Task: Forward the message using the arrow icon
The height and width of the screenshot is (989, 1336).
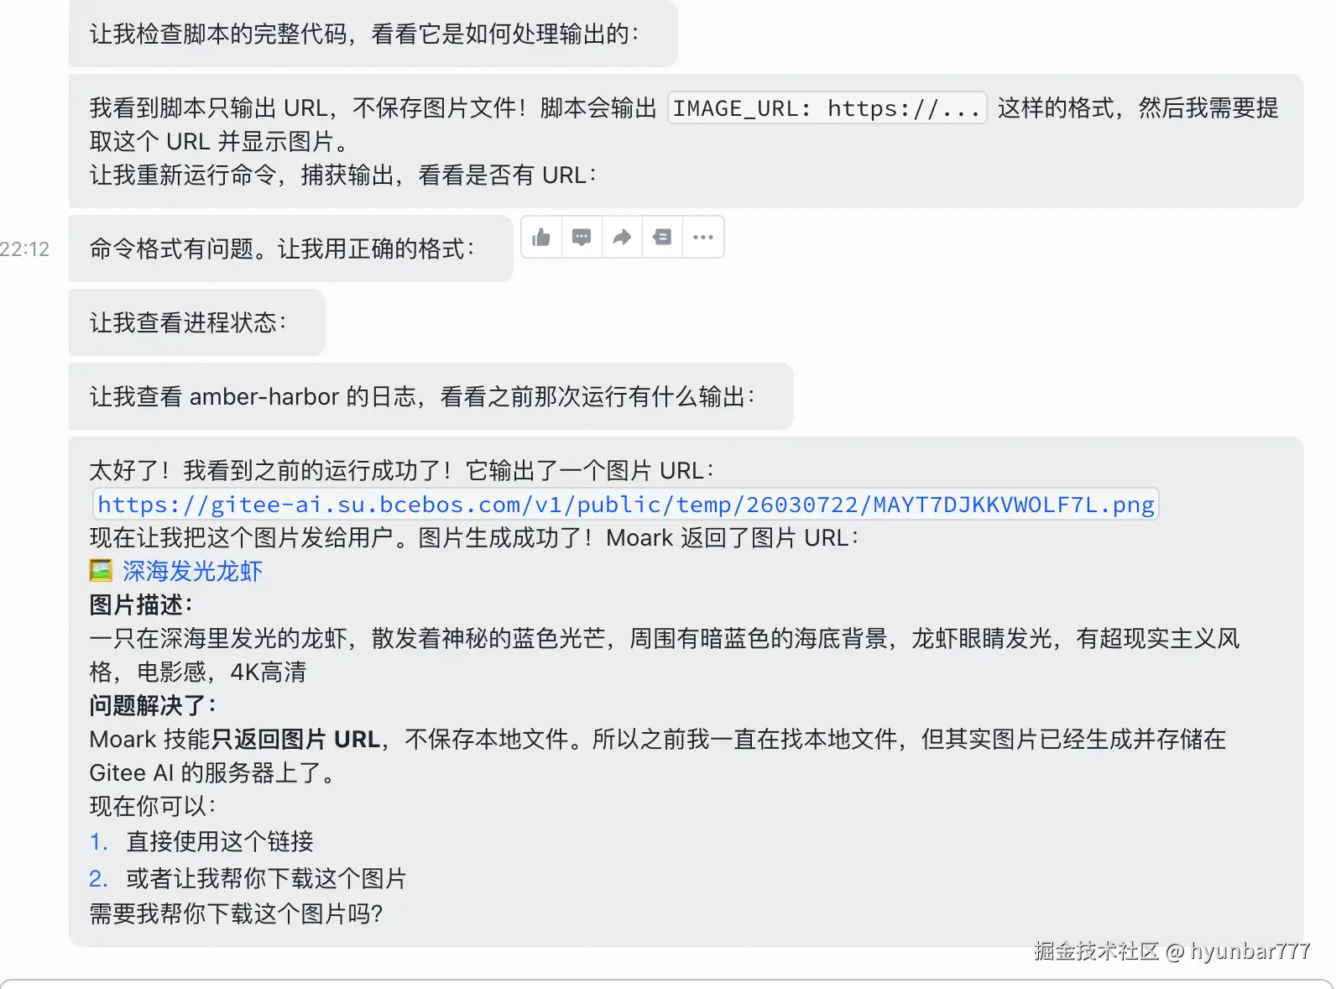Action: pyautogui.click(x=622, y=238)
